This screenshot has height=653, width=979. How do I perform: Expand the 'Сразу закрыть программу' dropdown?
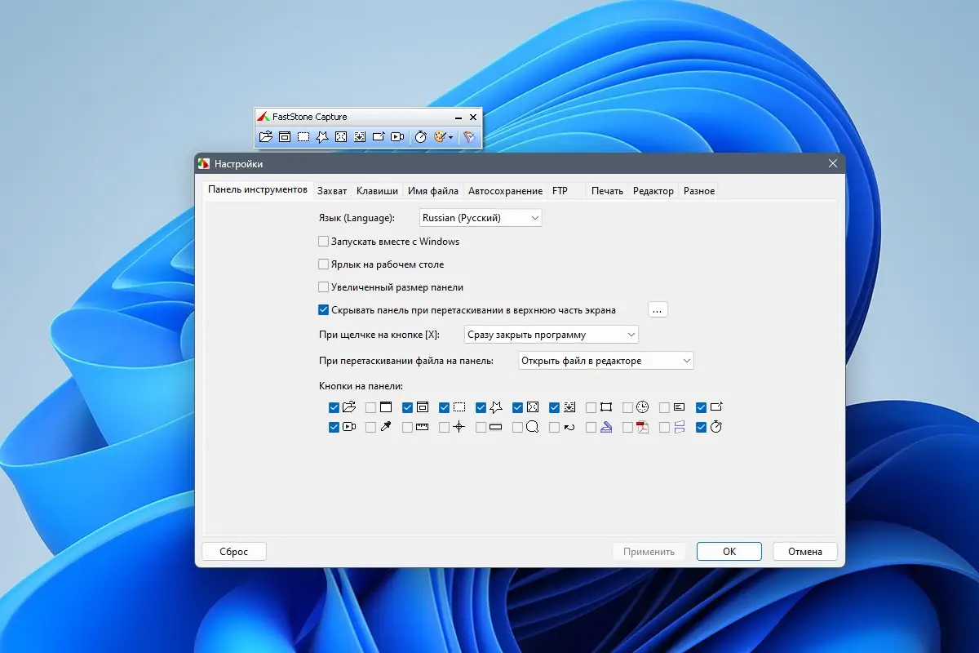pos(551,335)
